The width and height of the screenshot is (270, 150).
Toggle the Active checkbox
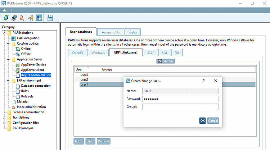pyautogui.click(x=160, y=61)
